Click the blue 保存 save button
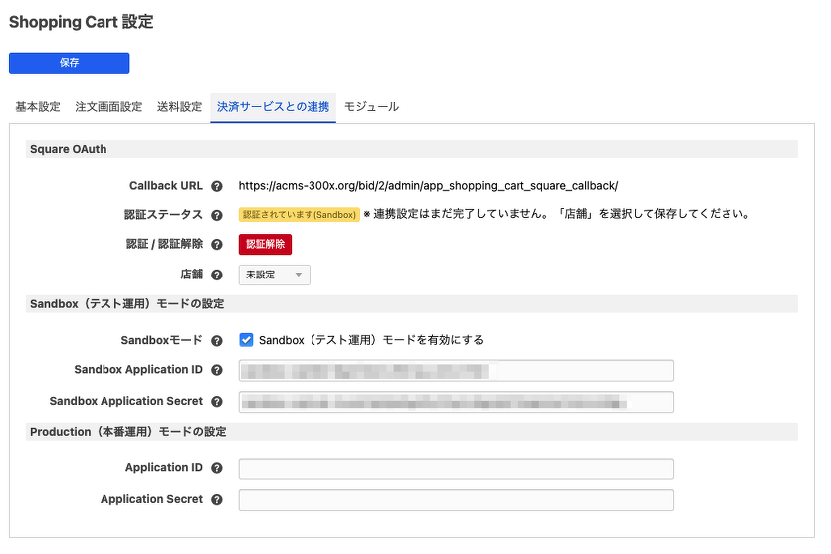The height and width of the screenshot is (554, 831). coord(69,63)
